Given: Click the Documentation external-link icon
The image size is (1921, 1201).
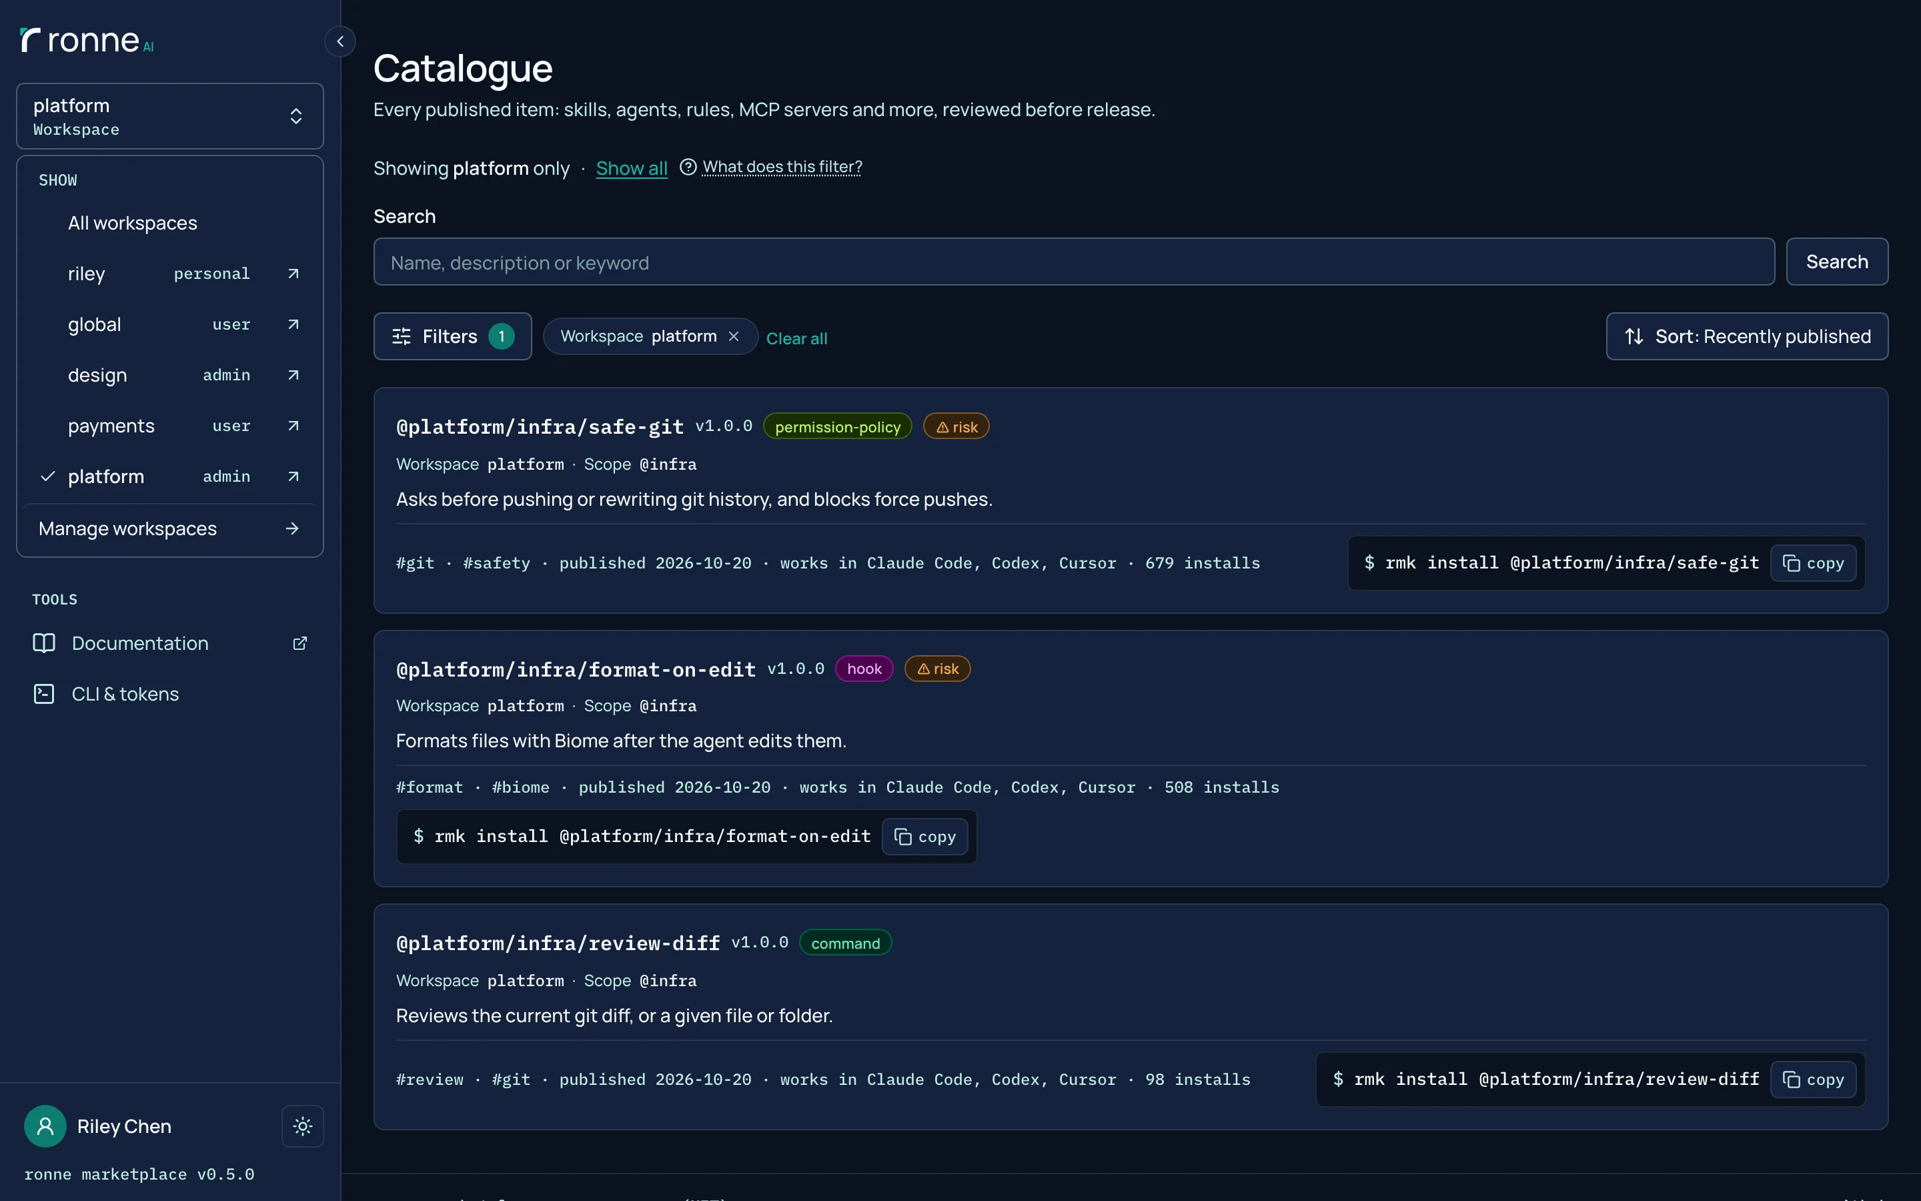Looking at the screenshot, I should coord(299,643).
